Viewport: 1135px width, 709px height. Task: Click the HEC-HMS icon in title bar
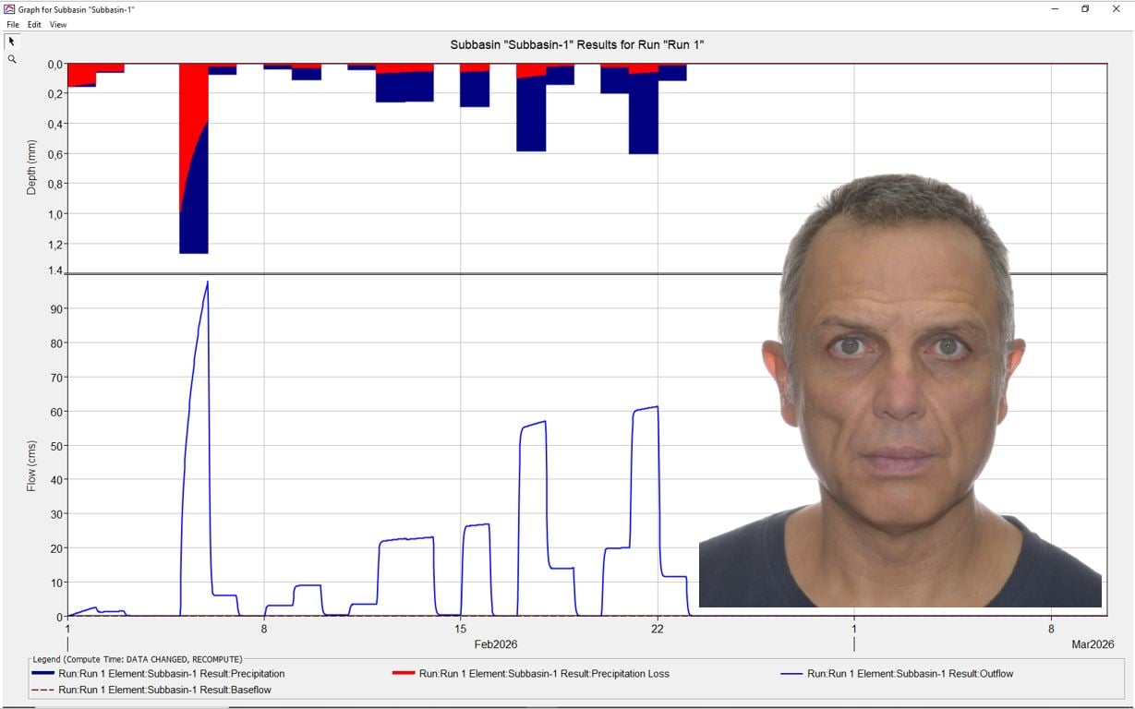pyautogui.click(x=9, y=8)
